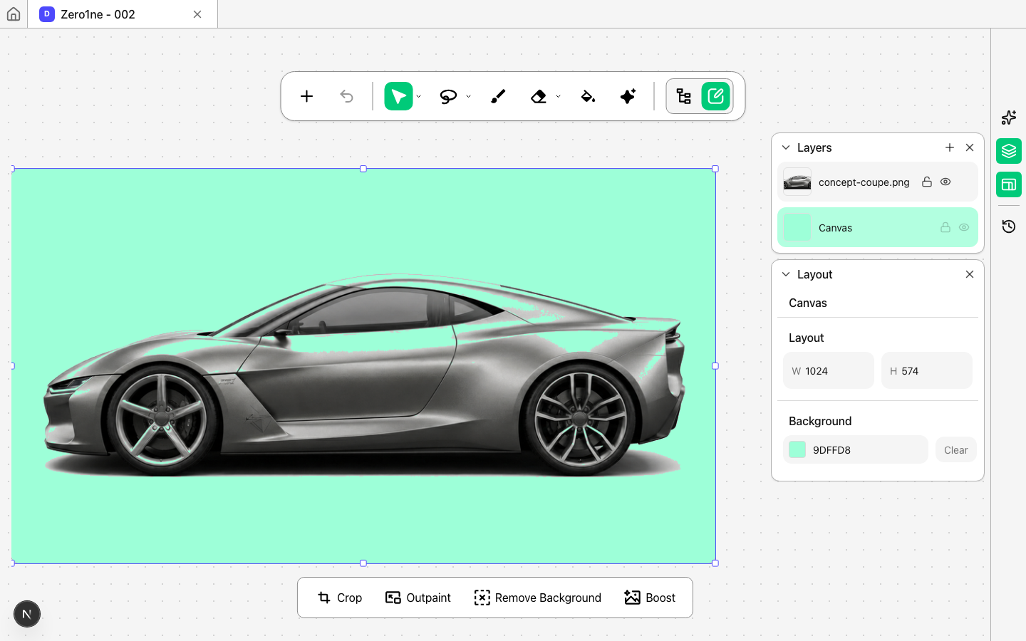Click the Crop button
The width and height of the screenshot is (1026, 641).
(340, 598)
